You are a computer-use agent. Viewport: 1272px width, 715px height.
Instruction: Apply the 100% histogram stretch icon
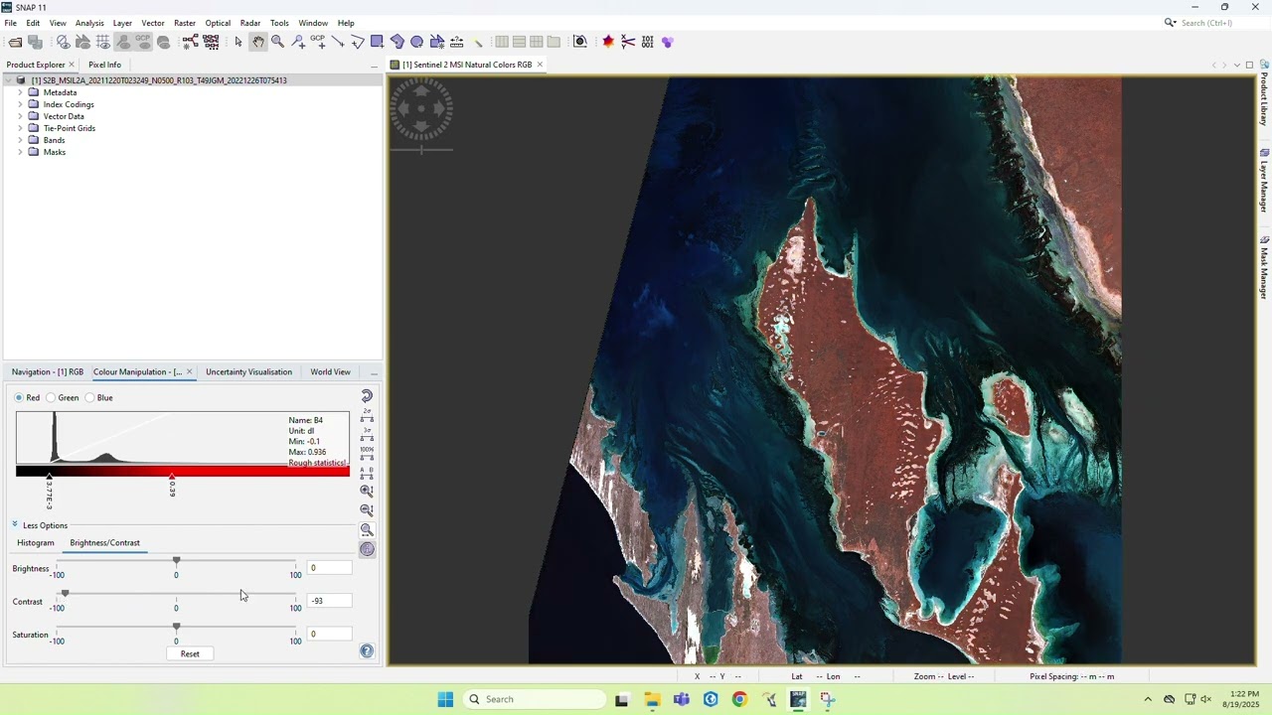pyautogui.click(x=367, y=454)
